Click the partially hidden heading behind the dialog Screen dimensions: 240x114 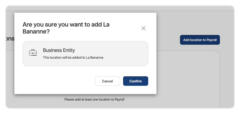pos(10,39)
